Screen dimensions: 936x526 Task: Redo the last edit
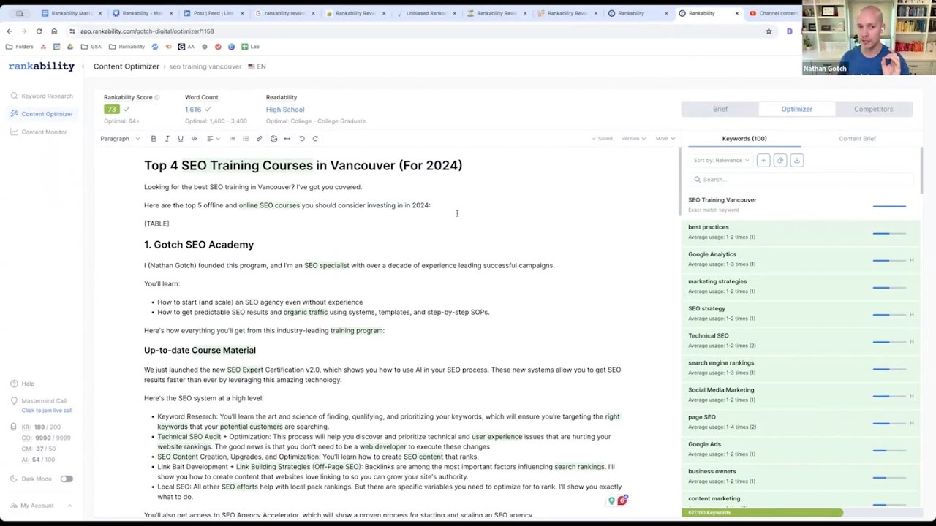pos(315,139)
